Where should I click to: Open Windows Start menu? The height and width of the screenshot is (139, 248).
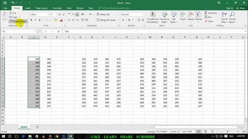click(3, 136)
